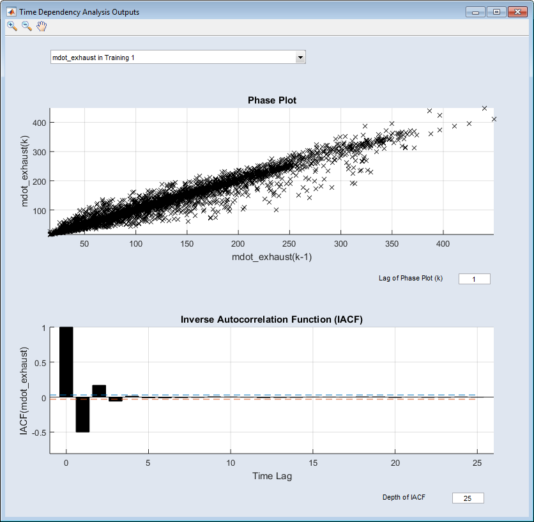The image size is (534, 522).
Task: Click the Depth of IACF input field
Action: tap(468, 498)
